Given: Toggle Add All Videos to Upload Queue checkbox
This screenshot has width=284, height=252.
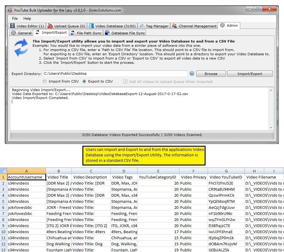Looking at the screenshot, I should [x=125, y=82].
